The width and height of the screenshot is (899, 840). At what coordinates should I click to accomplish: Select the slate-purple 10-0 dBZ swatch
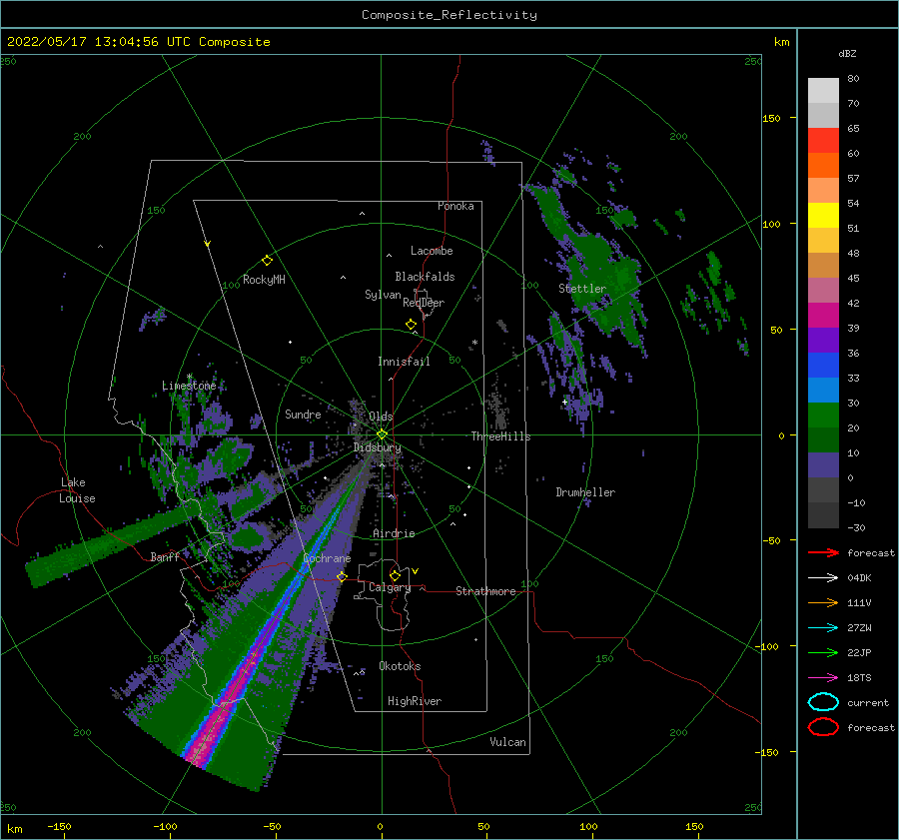click(x=823, y=465)
